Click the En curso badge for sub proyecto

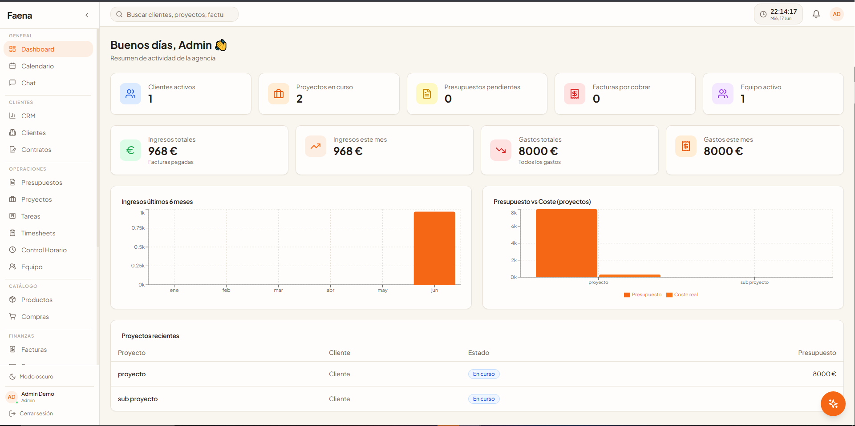[x=484, y=399]
